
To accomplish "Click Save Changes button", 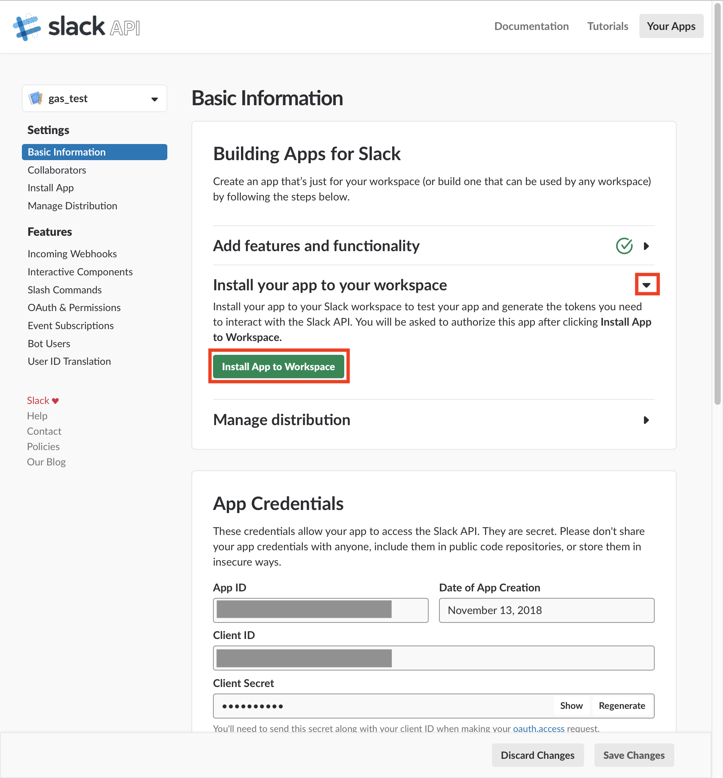I will tap(634, 755).
